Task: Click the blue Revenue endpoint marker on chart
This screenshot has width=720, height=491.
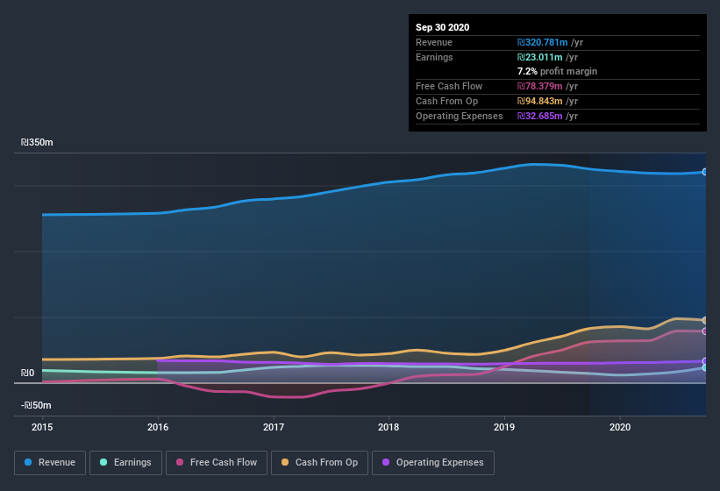Action: pos(705,172)
